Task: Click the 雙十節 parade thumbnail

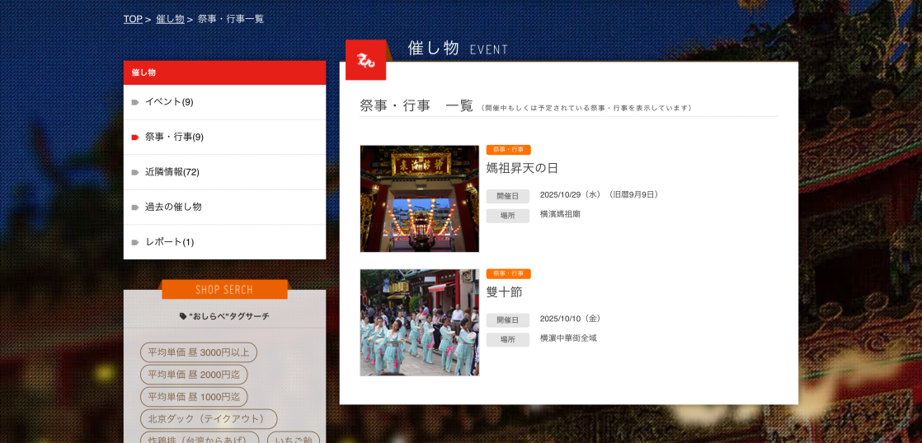Action: [419, 322]
